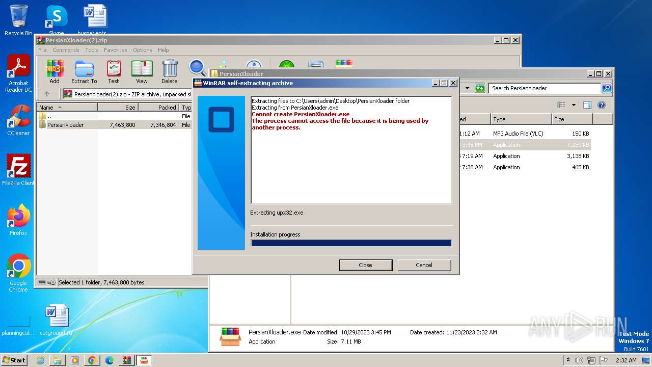Click Chrome icon in taskbar

[x=92, y=360]
